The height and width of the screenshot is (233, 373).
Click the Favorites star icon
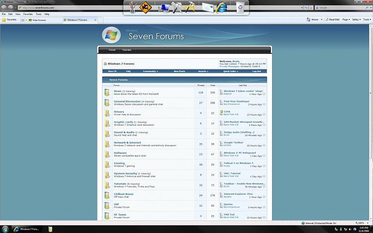tap(4, 20)
